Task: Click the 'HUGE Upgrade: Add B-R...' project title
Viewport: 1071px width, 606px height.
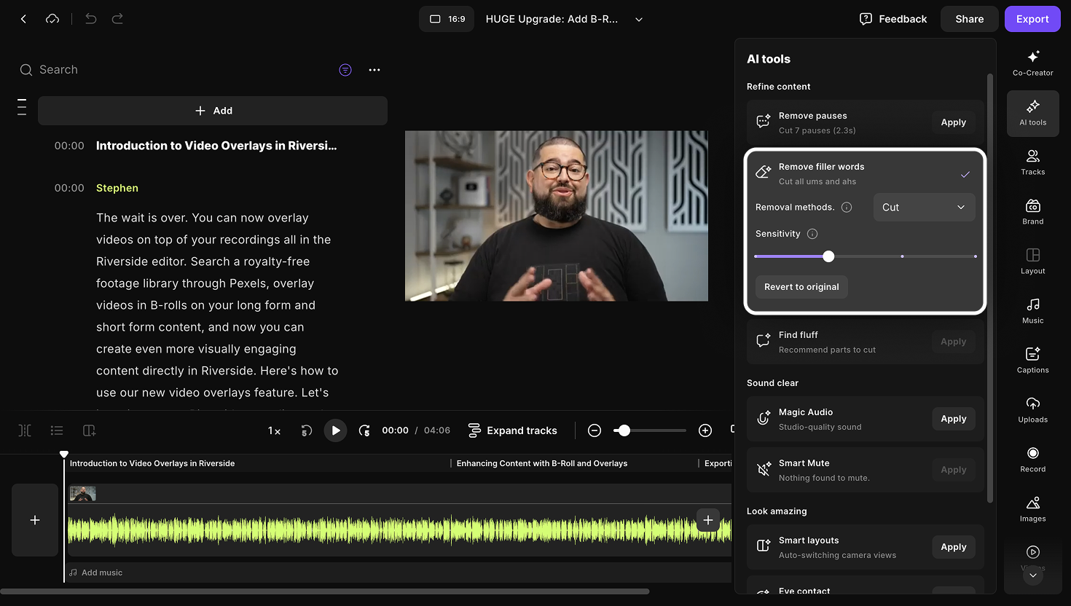Action: [x=552, y=19]
